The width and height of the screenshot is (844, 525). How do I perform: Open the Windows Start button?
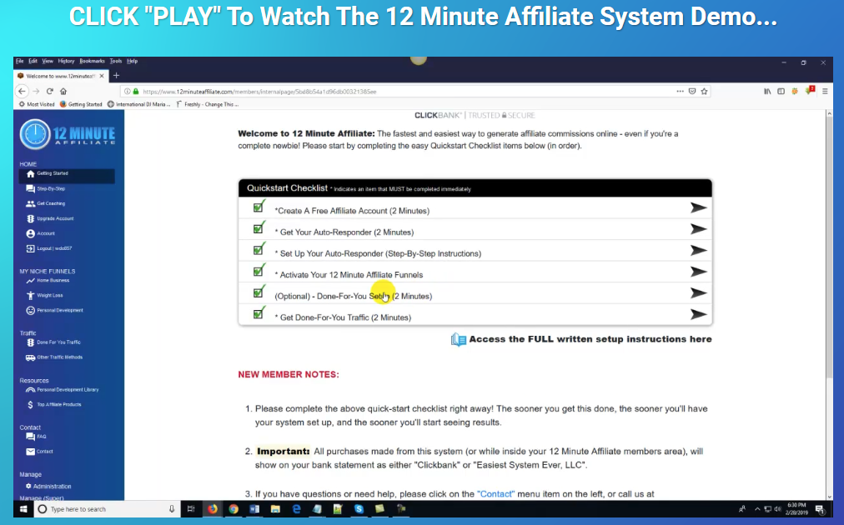[23, 509]
